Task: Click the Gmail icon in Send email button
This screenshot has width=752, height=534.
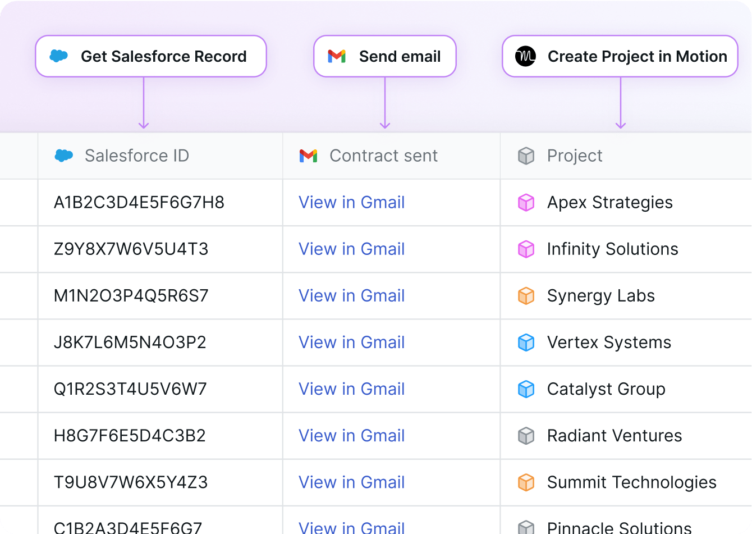Action: [337, 56]
